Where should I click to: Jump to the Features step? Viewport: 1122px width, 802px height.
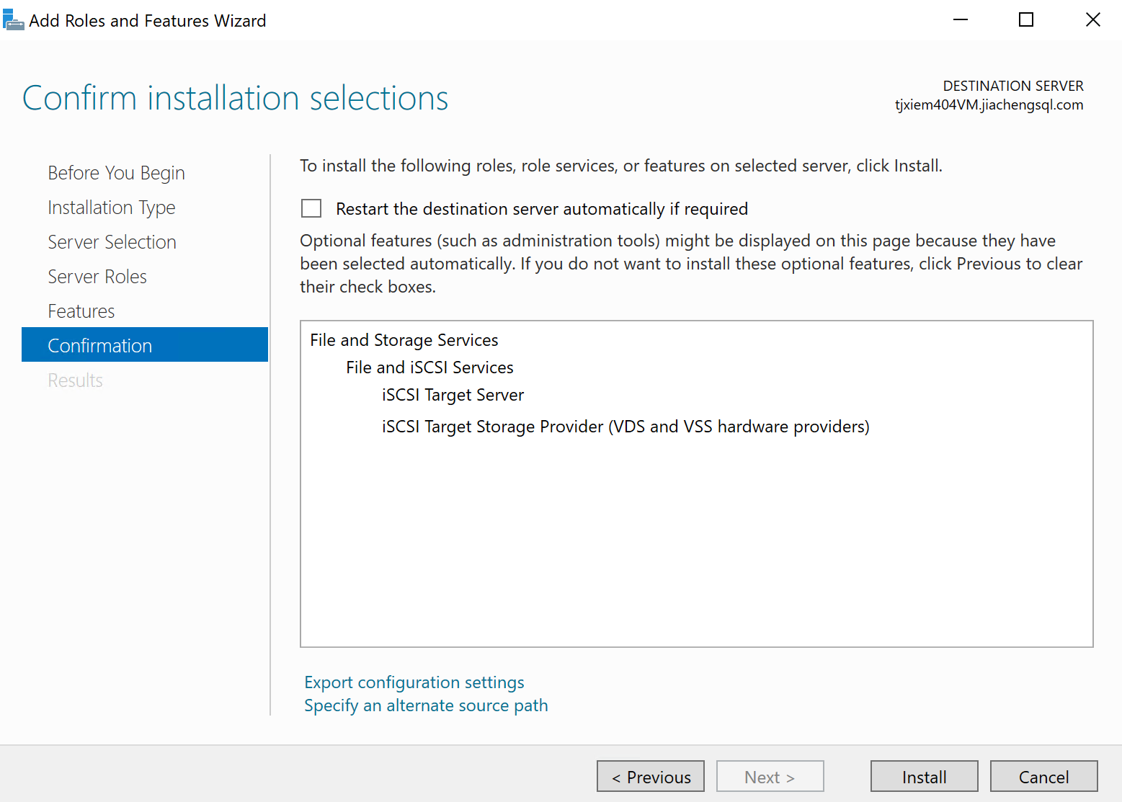click(81, 311)
